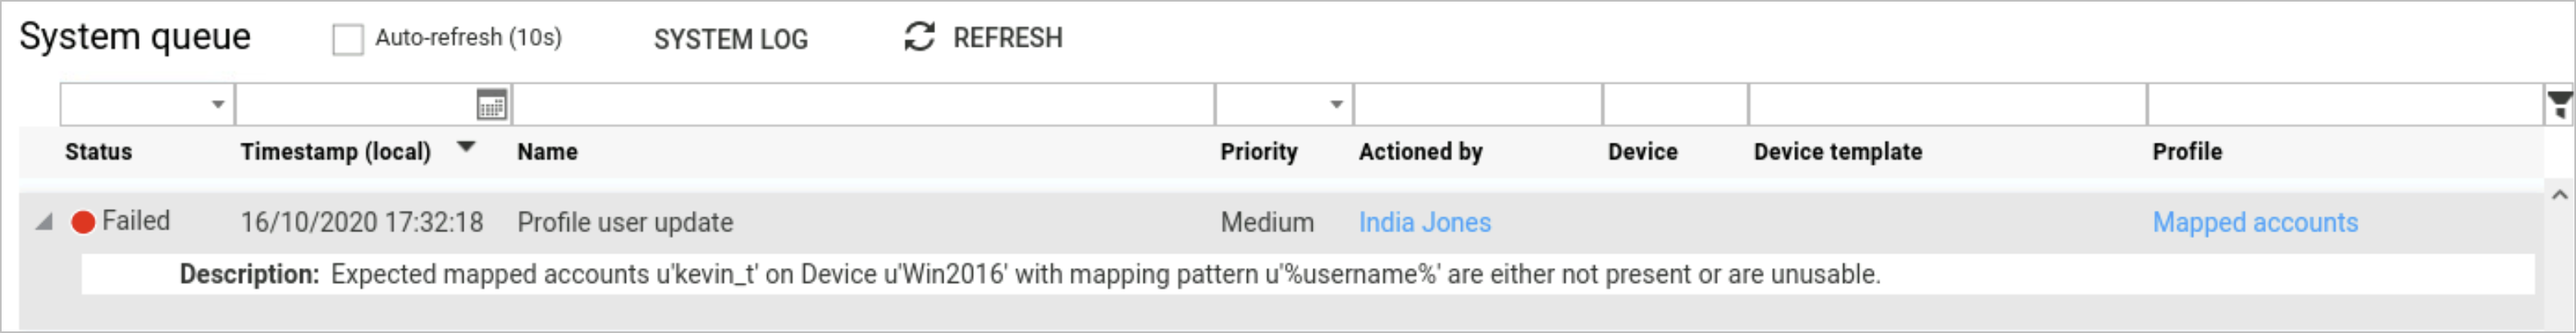Viewport: 2576px width, 333px height.
Task: Click the refresh circular arrows icon
Action: pyautogui.click(x=918, y=37)
